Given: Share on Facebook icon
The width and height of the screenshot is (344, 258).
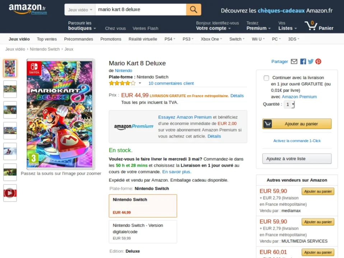Looking at the screenshot, I should click(303, 62).
